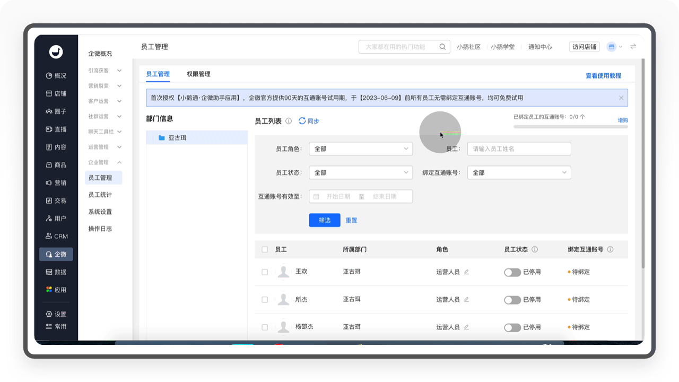Go to 店铺 in the dark sidebar

pos(56,94)
